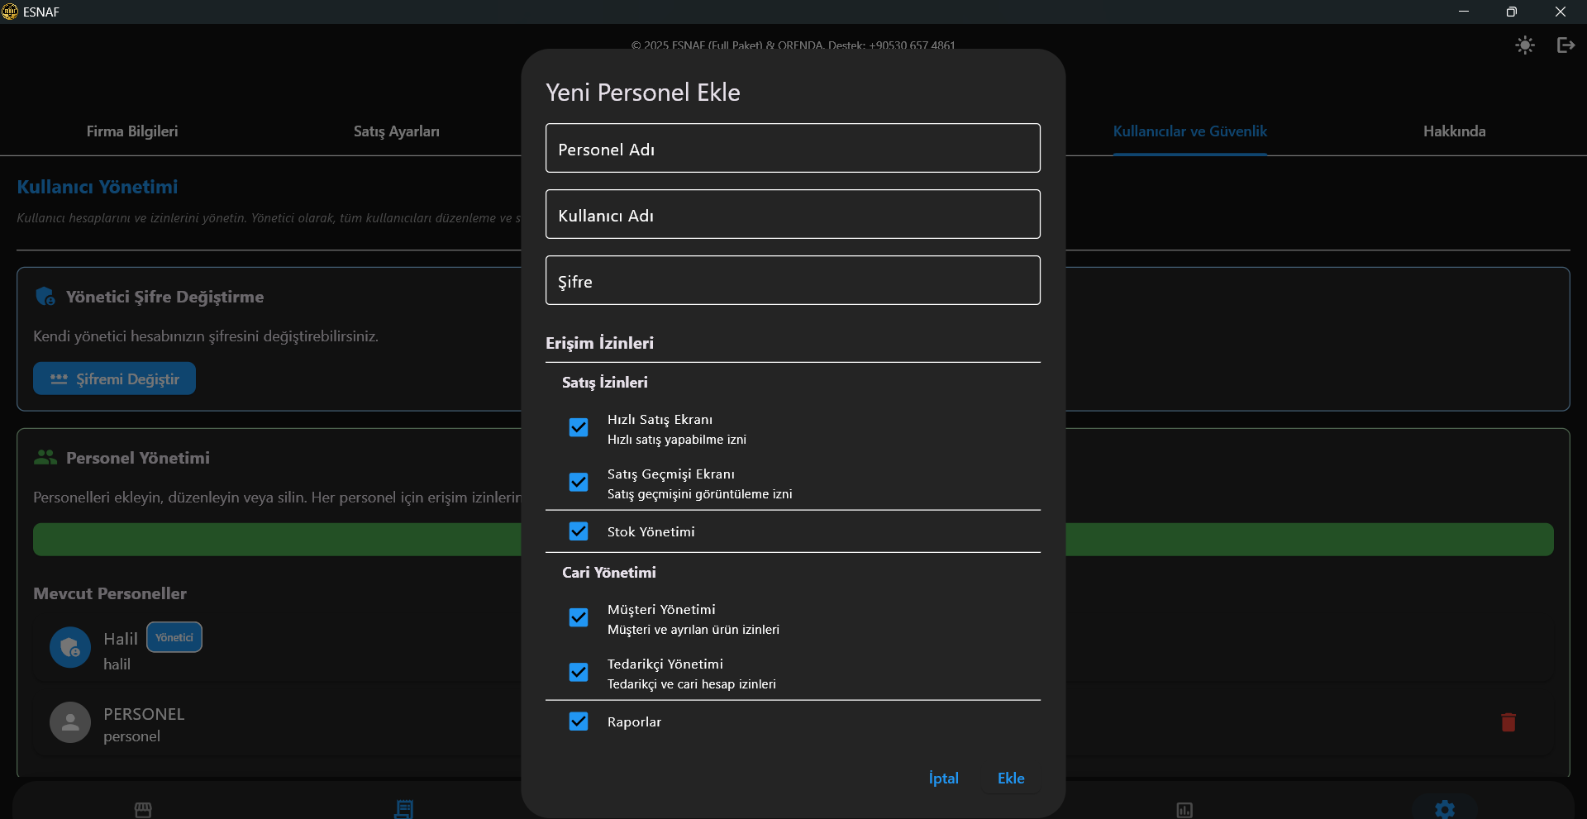
Task: Toggle the Stok Yönetimi checkbox
Action: click(x=579, y=531)
